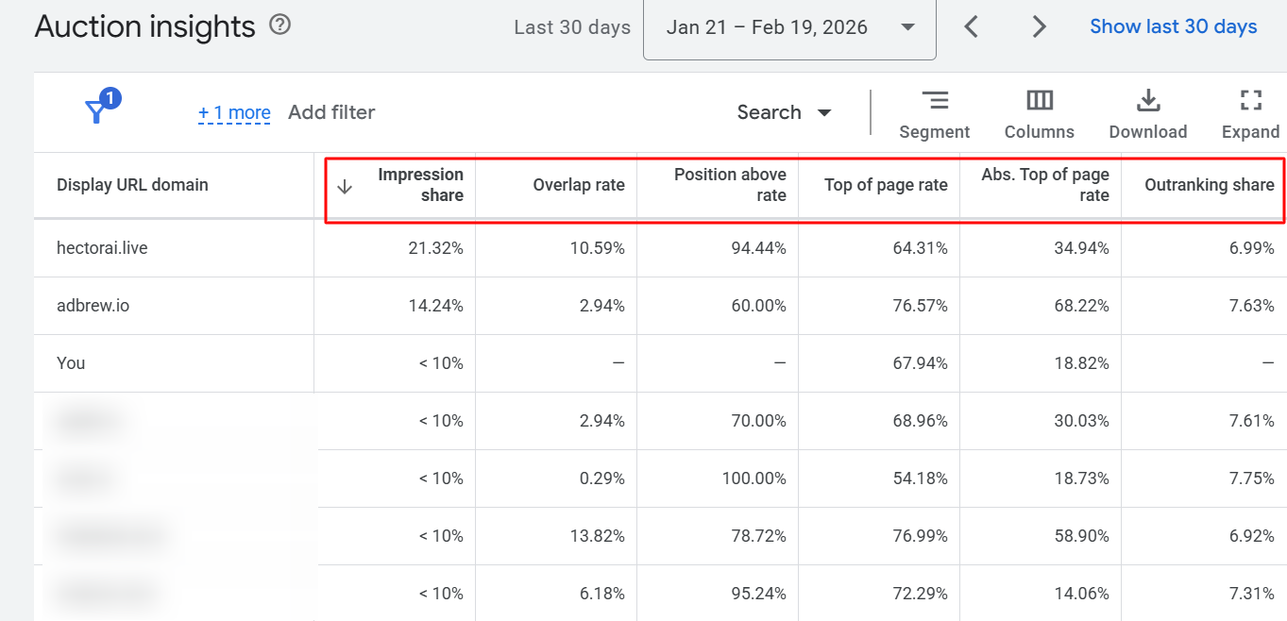Open the Columns editor
Screen dimensions: 1287x621
coord(1039,113)
